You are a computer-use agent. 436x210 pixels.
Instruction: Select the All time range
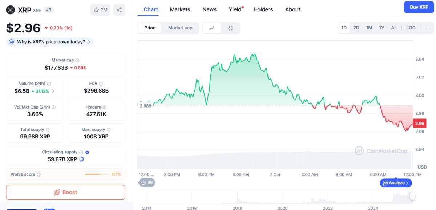tap(394, 28)
